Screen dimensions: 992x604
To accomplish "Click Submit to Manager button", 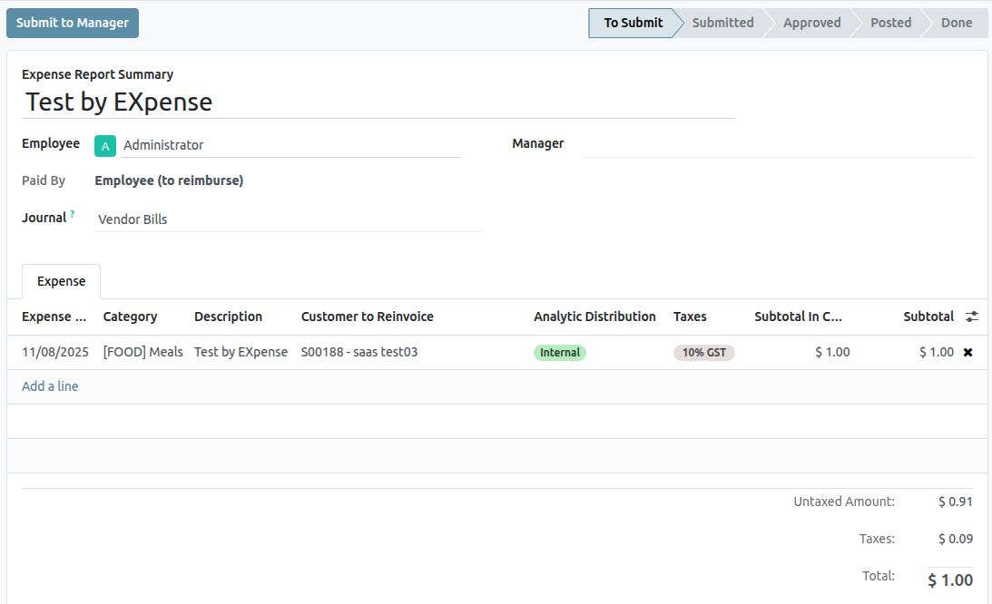I will click(x=73, y=23).
